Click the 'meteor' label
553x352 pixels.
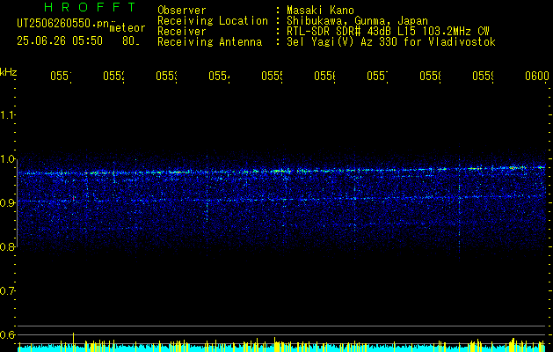(127, 28)
